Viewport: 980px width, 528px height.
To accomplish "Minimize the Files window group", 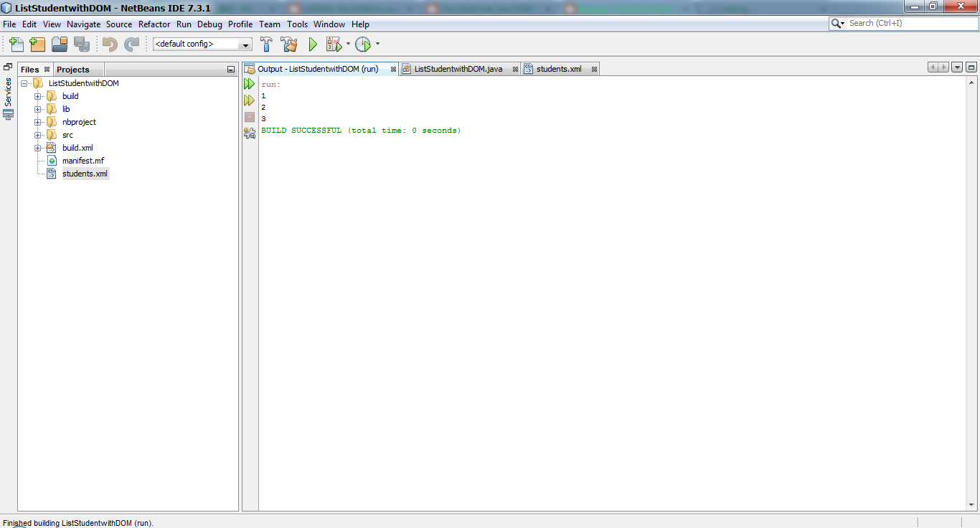I will pos(231,70).
